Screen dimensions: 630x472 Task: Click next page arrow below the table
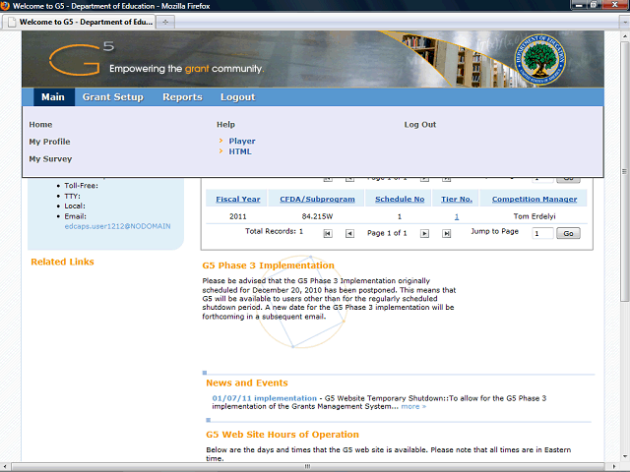tap(424, 233)
